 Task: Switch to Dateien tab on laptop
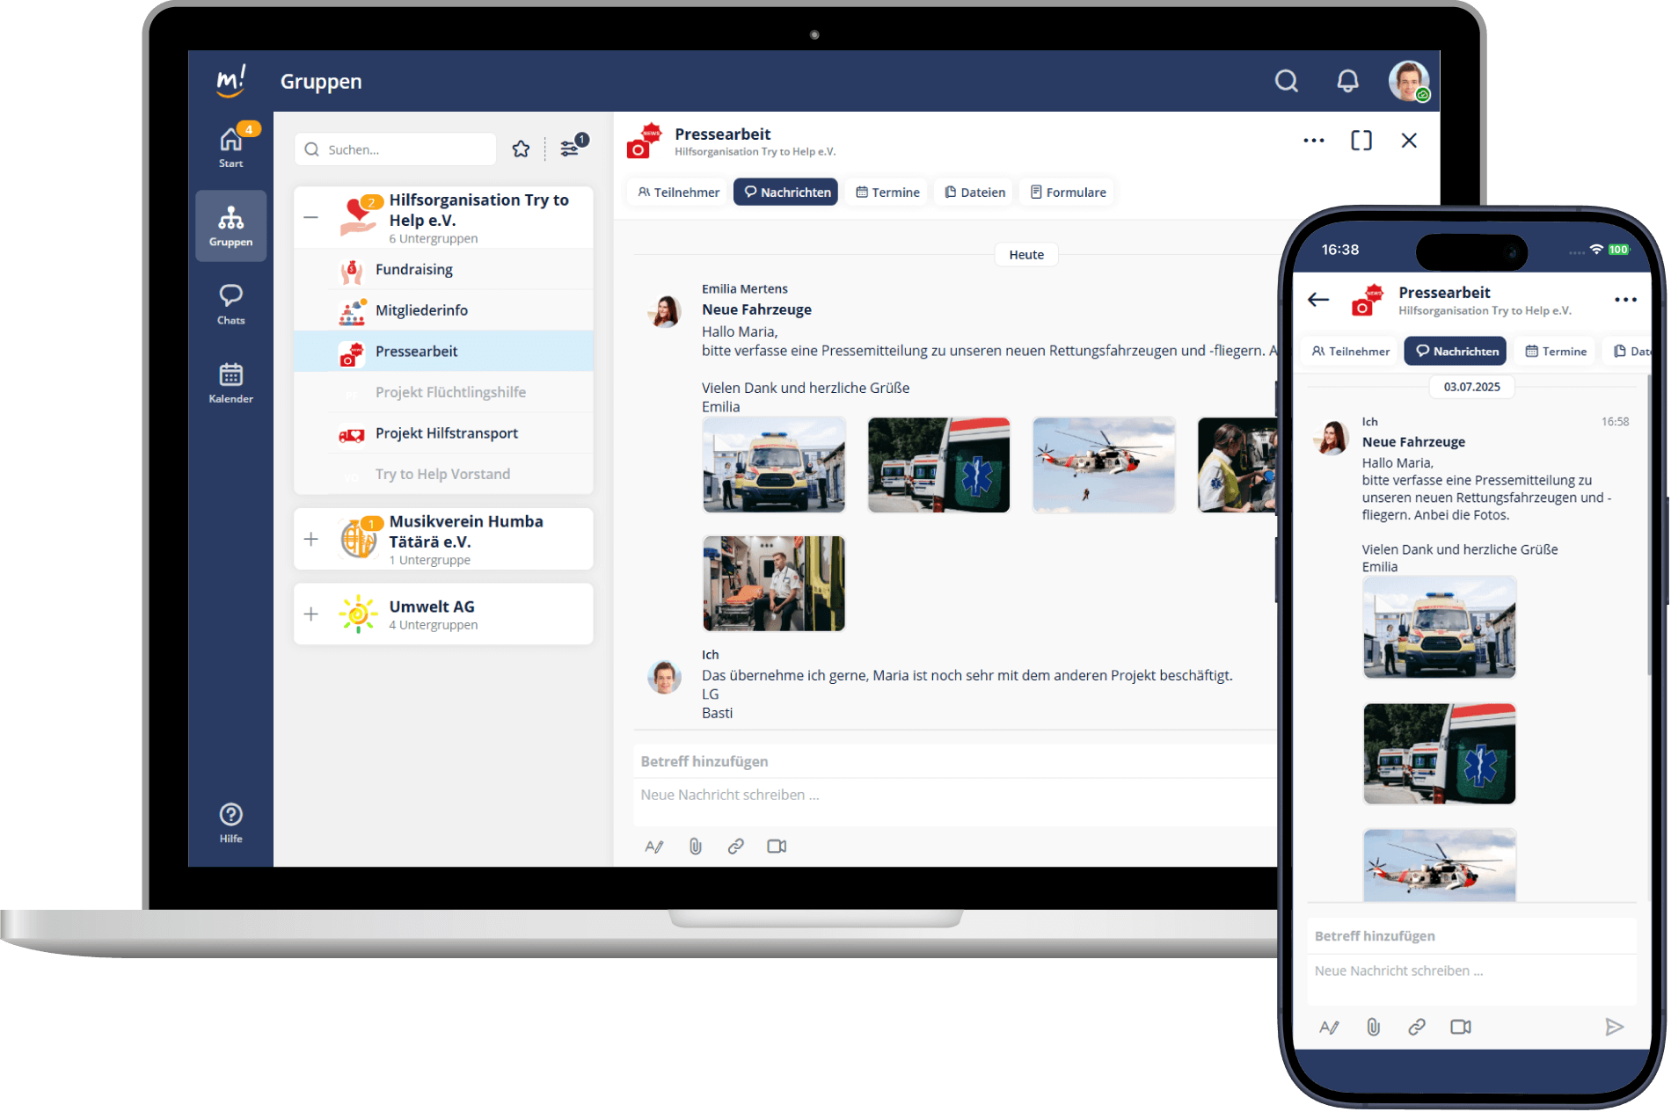[974, 192]
